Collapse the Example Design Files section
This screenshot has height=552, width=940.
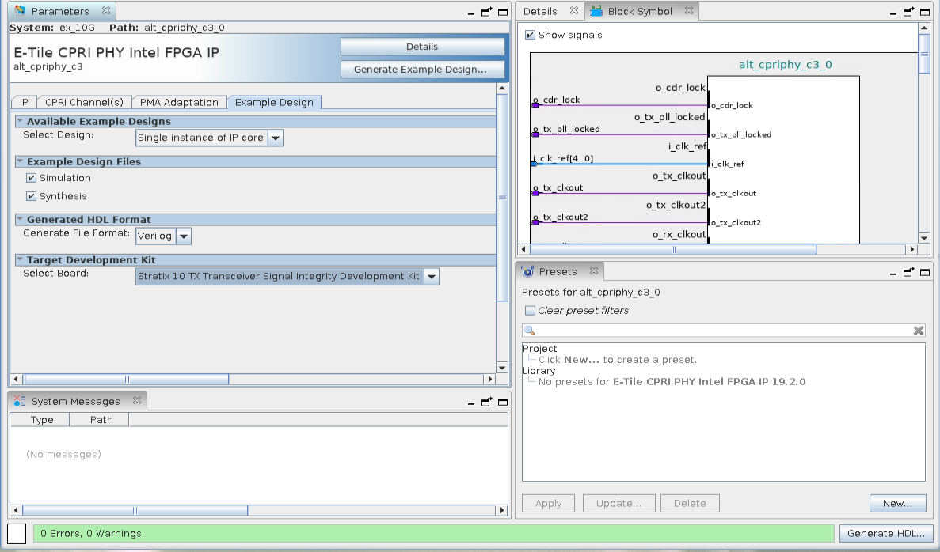pyautogui.click(x=20, y=161)
